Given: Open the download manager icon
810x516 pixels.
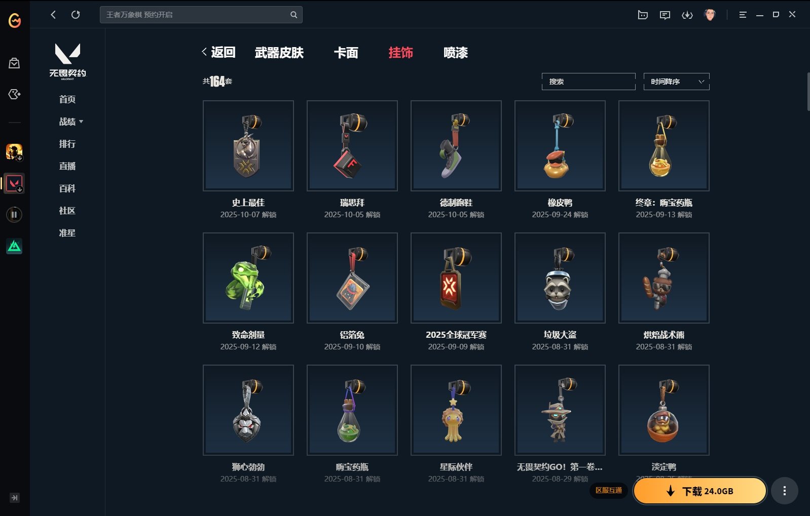Looking at the screenshot, I should tap(687, 15).
